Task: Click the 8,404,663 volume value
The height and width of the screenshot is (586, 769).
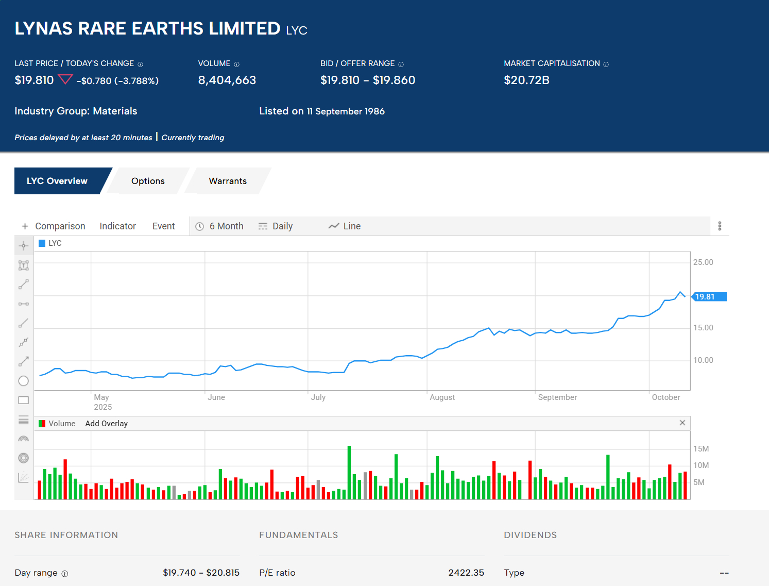Action: click(x=227, y=80)
